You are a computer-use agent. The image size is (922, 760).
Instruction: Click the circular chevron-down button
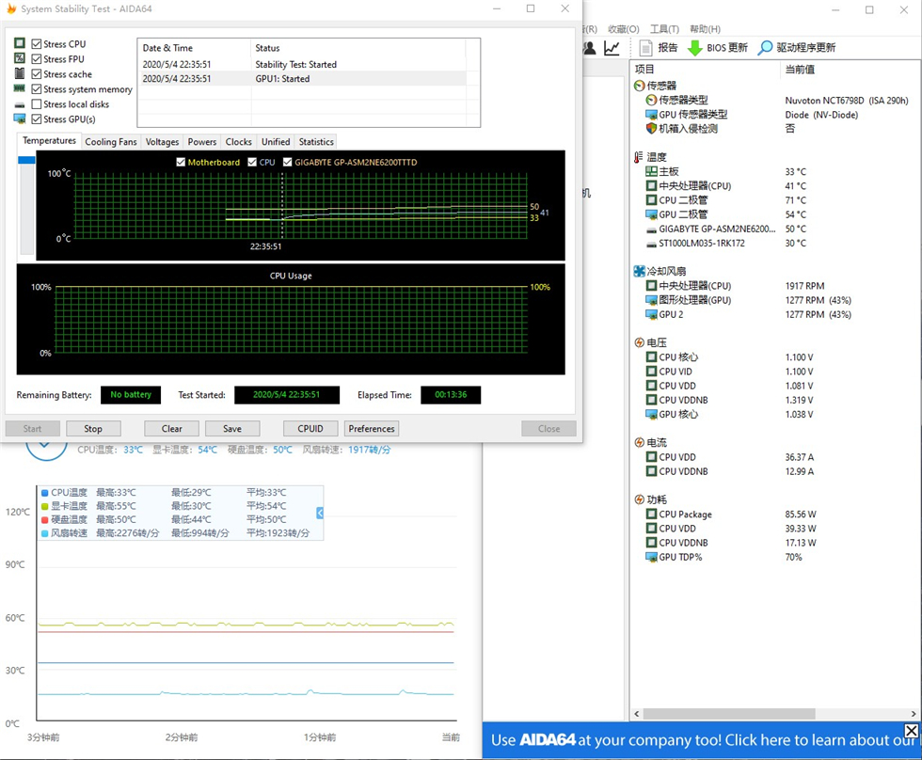click(45, 450)
